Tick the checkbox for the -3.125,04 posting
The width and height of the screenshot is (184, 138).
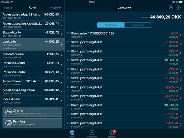pos(69,87)
